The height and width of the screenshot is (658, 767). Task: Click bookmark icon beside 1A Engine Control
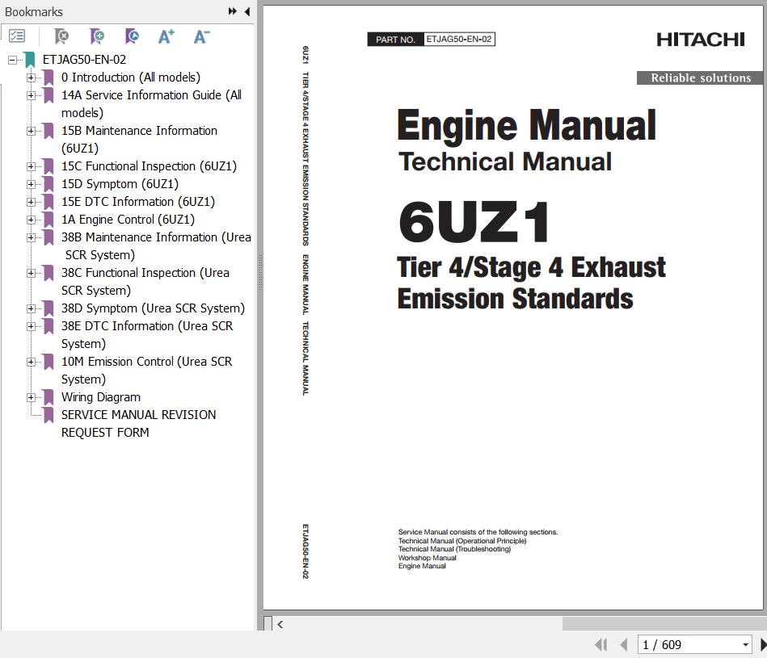[48, 220]
